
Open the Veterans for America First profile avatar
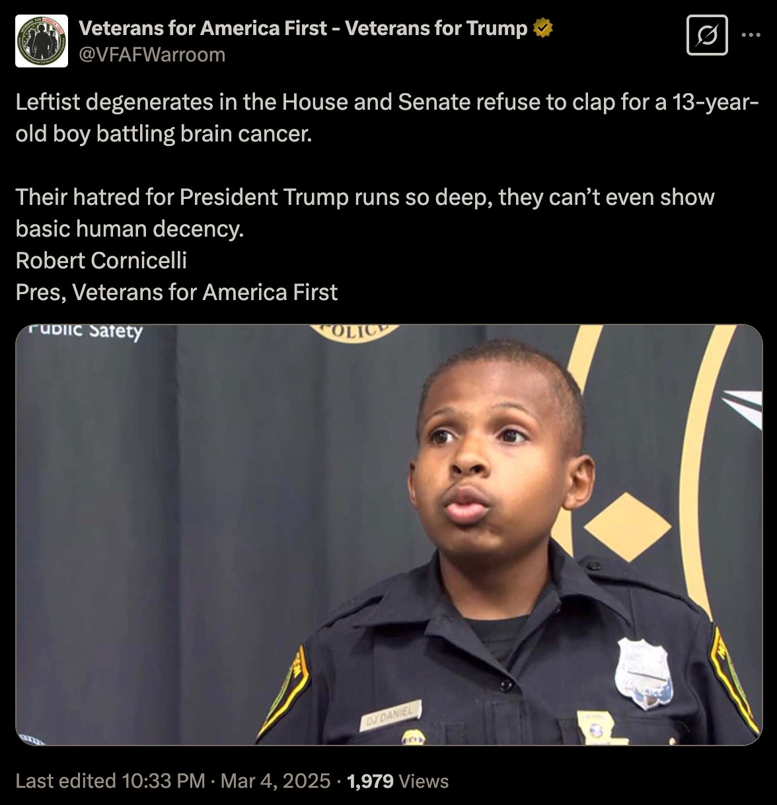[x=42, y=41]
